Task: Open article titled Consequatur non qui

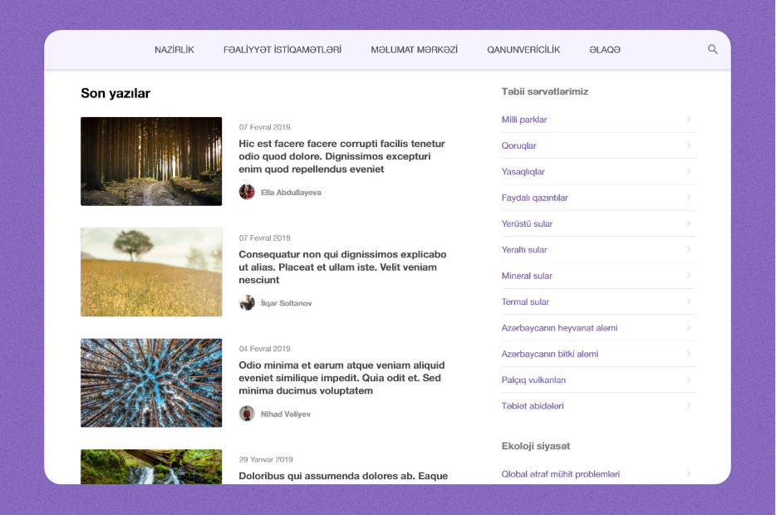Action: (342, 267)
